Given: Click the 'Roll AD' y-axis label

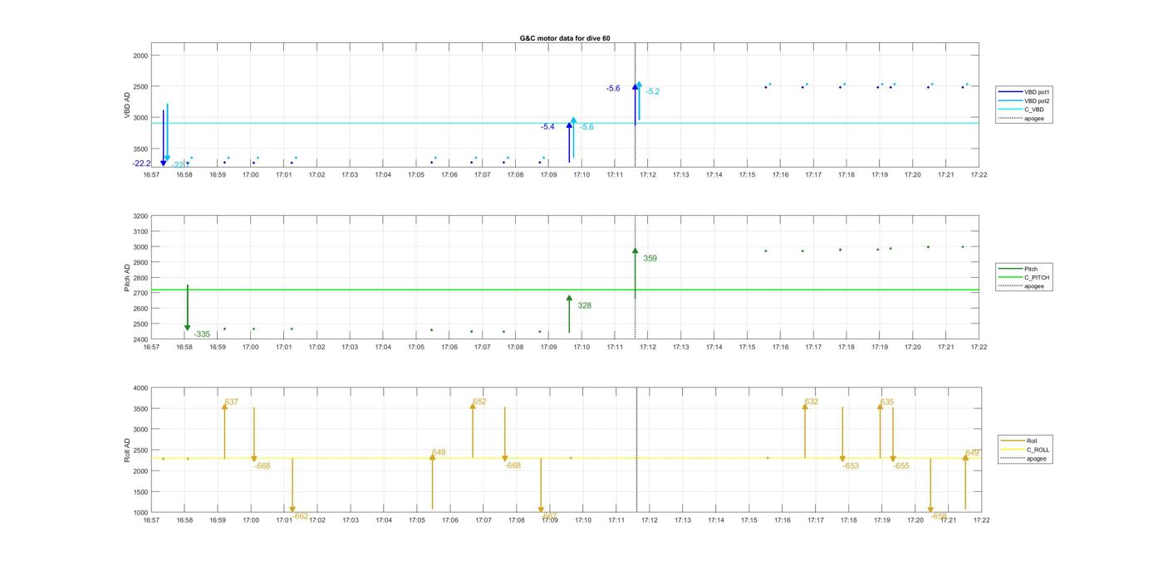Looking at the screenshot, I should point(128,451).
